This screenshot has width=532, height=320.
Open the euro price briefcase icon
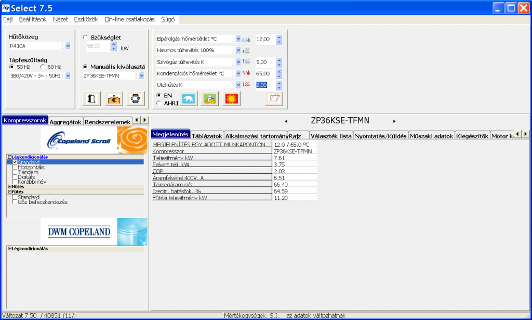[114, 99]
